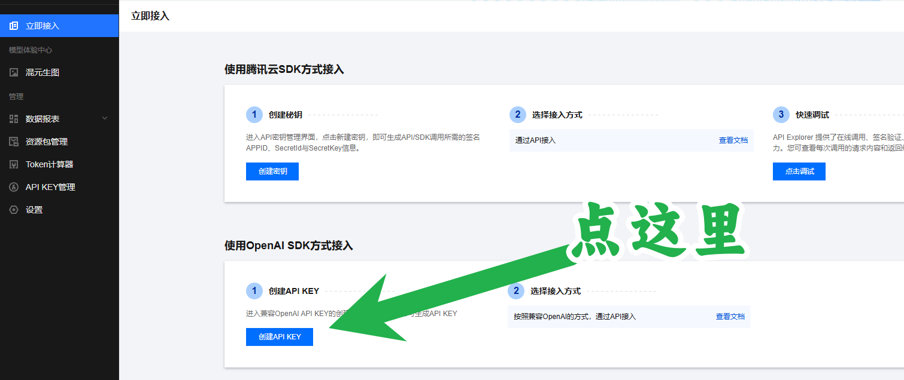Click the 使用腾讯云SDK方式接入 heading
The image size is (904, 380).
pyautogui.click(x=284, y=69)
